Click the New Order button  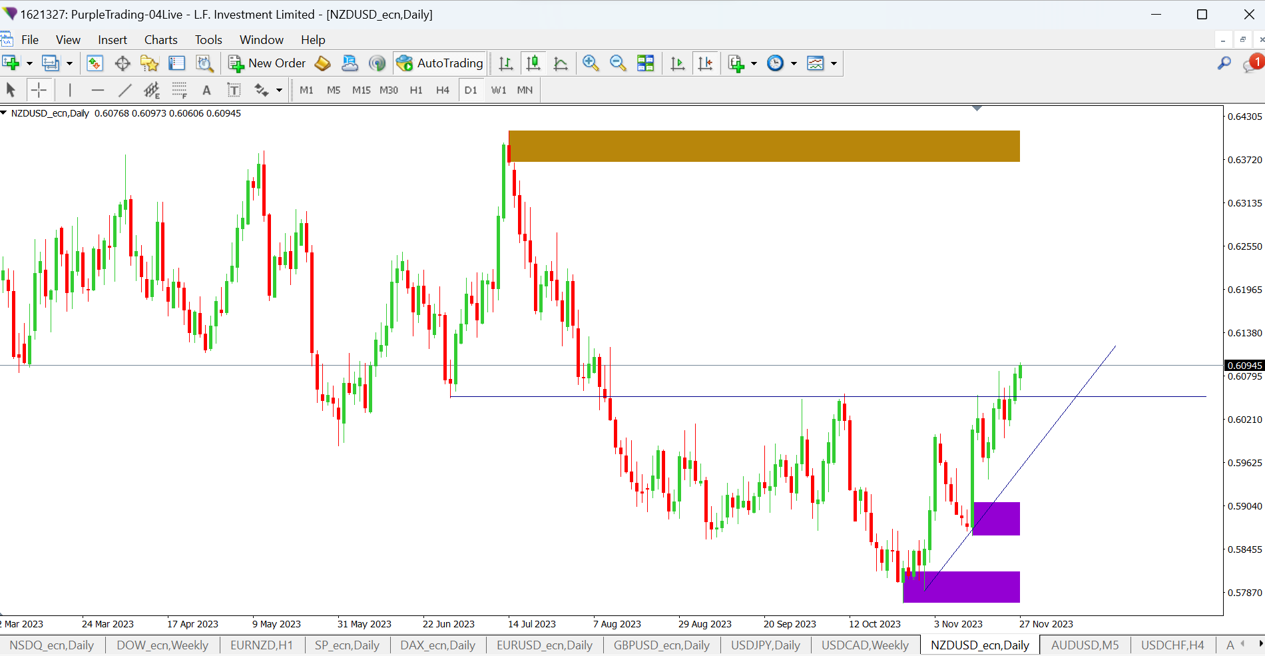(267, 63)
